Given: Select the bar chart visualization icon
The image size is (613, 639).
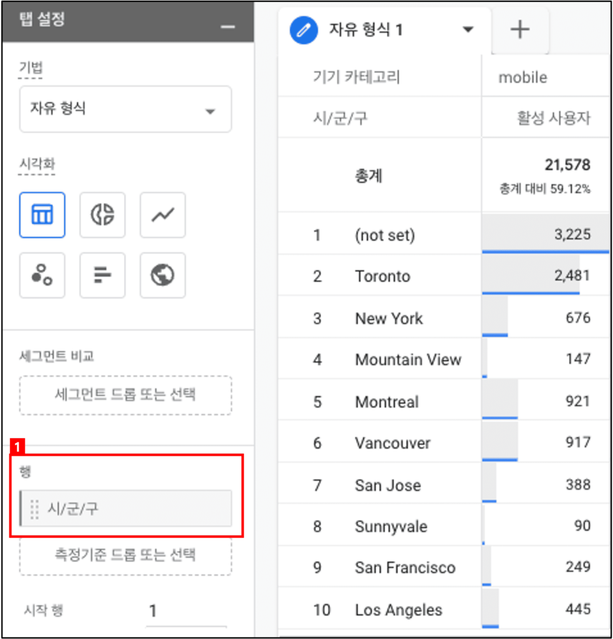Looking at the screenshot, I should pyautogui.click(x=102, y=275).
